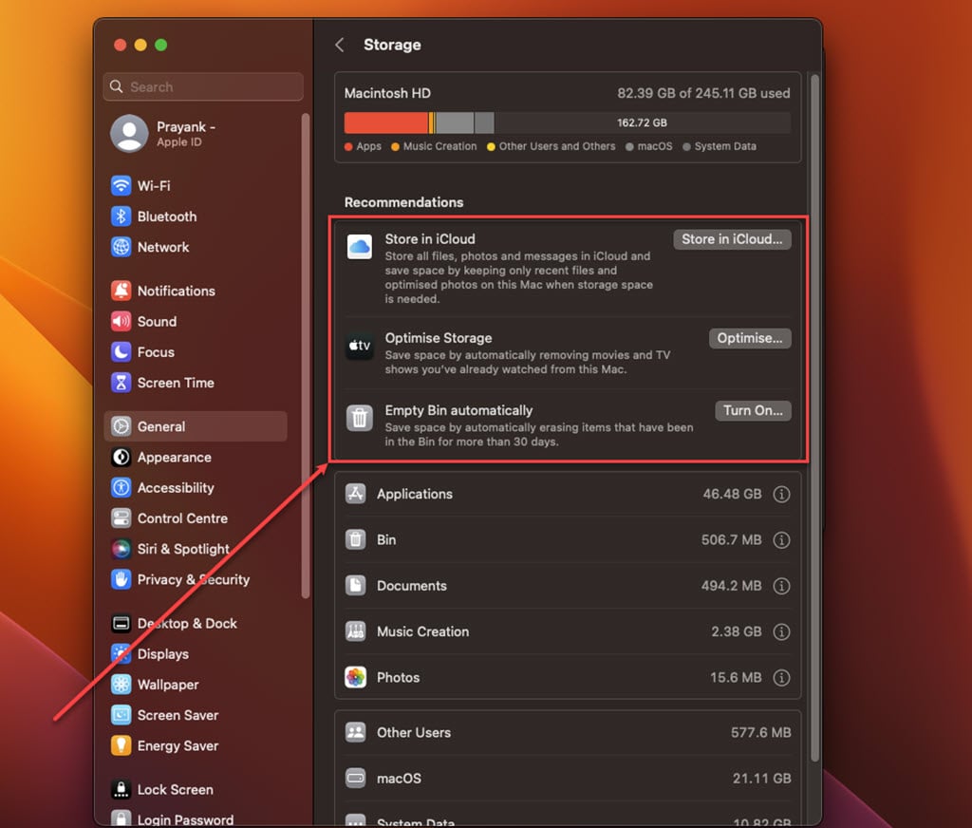Select the Desktop & Dock icon
Viewport: 972px width, 828px height.
pyautogui.click(x=121, y=623)
